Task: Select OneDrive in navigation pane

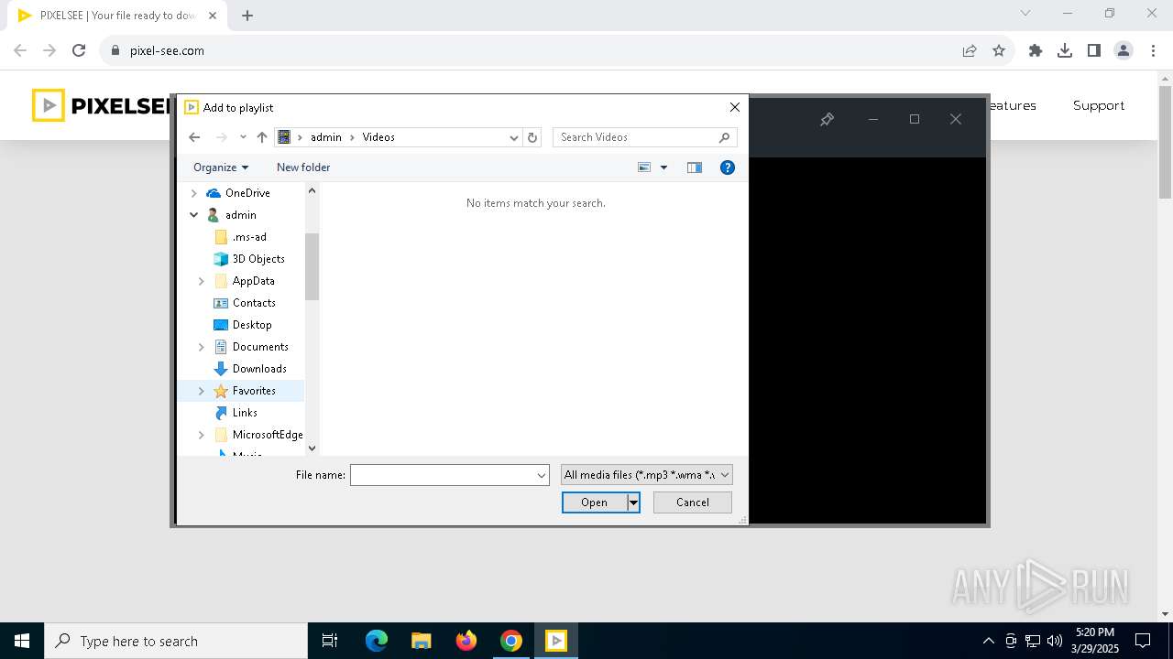Action: [x=247, y=193]
